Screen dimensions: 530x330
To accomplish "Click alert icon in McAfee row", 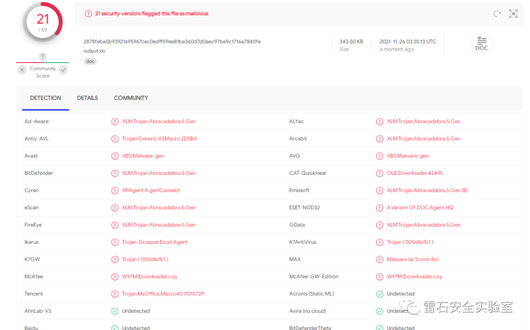I will [x=115, y=277].
